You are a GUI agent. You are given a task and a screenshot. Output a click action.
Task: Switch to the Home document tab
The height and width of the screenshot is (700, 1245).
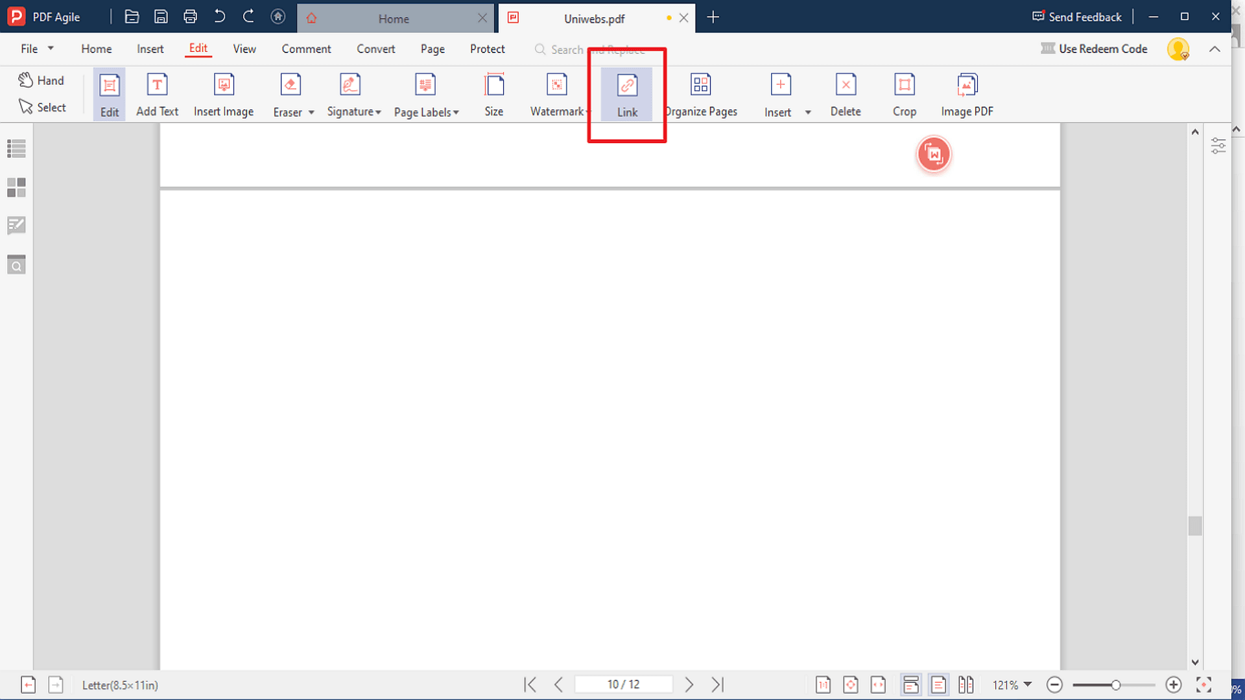tap(394, 19)
